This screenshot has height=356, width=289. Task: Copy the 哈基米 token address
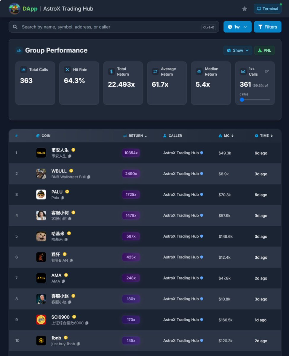66,239
